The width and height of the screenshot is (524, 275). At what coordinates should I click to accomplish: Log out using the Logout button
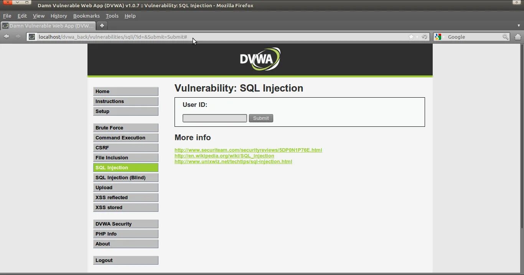(x=126, y=260)
